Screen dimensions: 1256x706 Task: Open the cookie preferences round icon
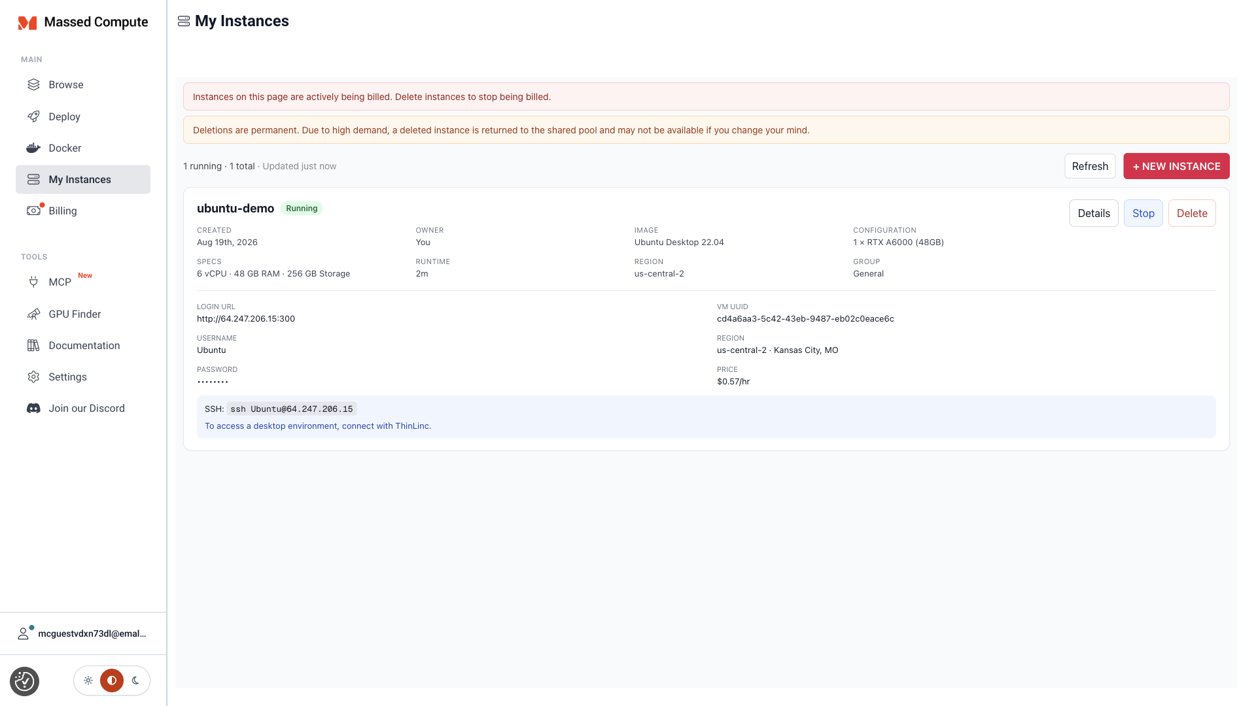[x=24, y=681]
